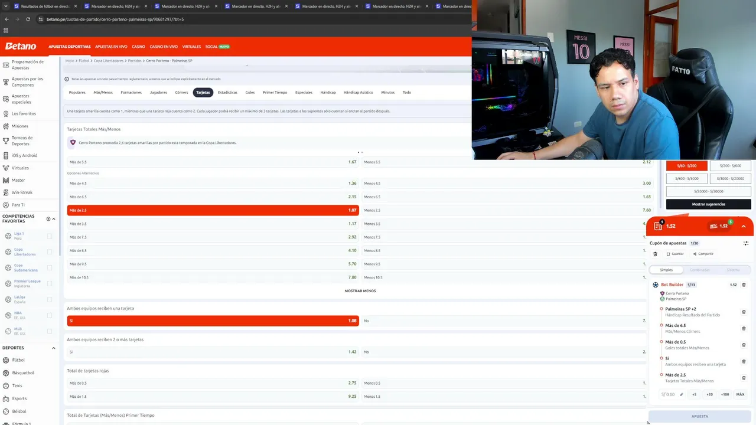Image resolution: width=756 pixels, height=425 pixels.
Task: Collapse Competencias Favoritas section
Action: pos(54,219)
